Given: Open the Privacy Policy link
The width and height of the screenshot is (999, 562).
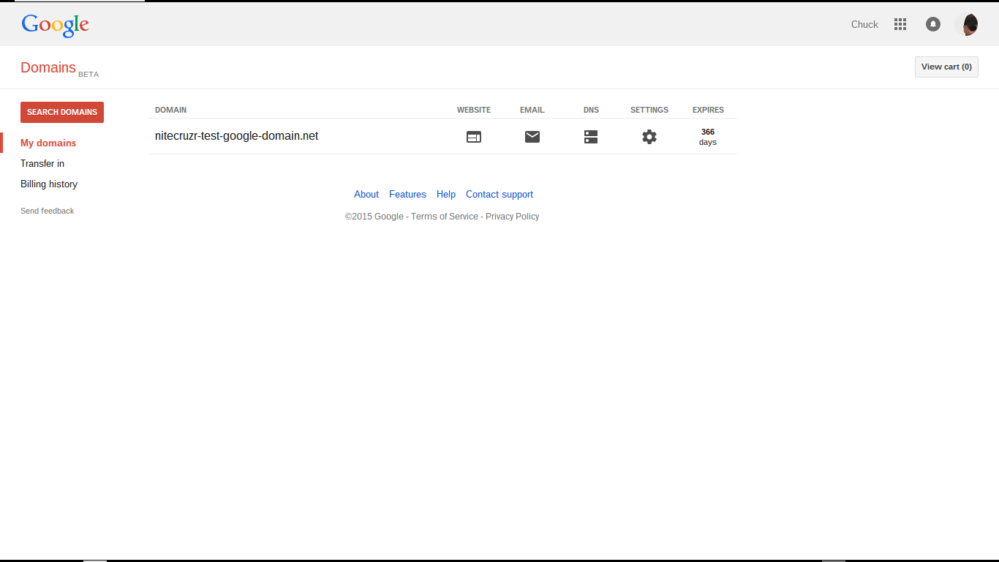Looking at the screenshot, I should (512, 217).
